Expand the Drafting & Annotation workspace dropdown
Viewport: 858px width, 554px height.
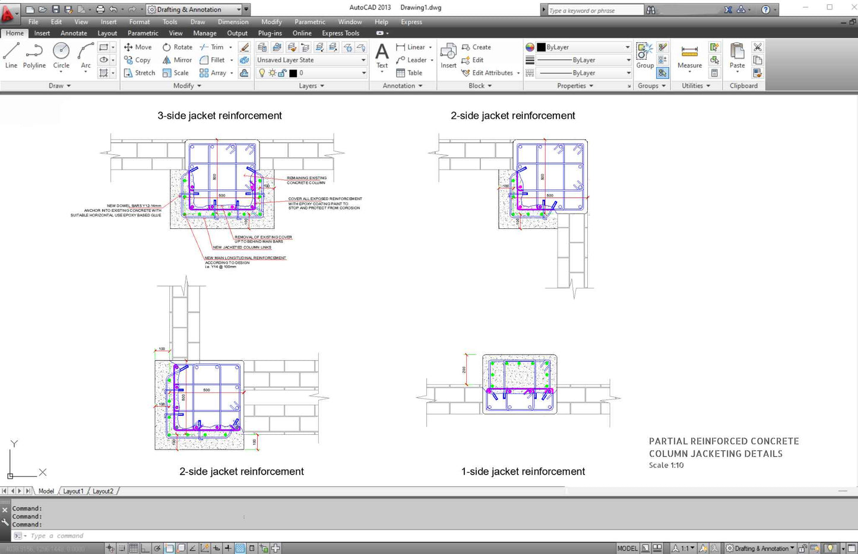[239, 9]
